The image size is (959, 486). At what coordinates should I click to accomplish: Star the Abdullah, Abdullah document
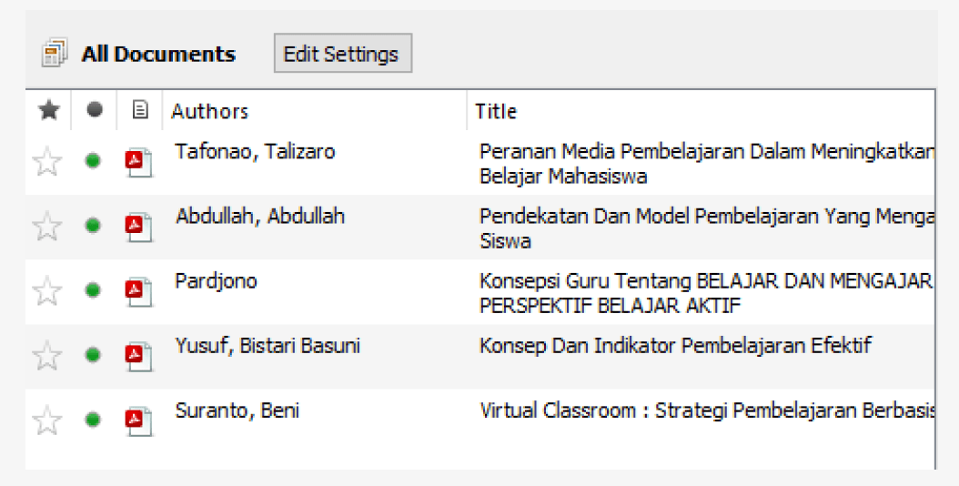click(47, 227)
